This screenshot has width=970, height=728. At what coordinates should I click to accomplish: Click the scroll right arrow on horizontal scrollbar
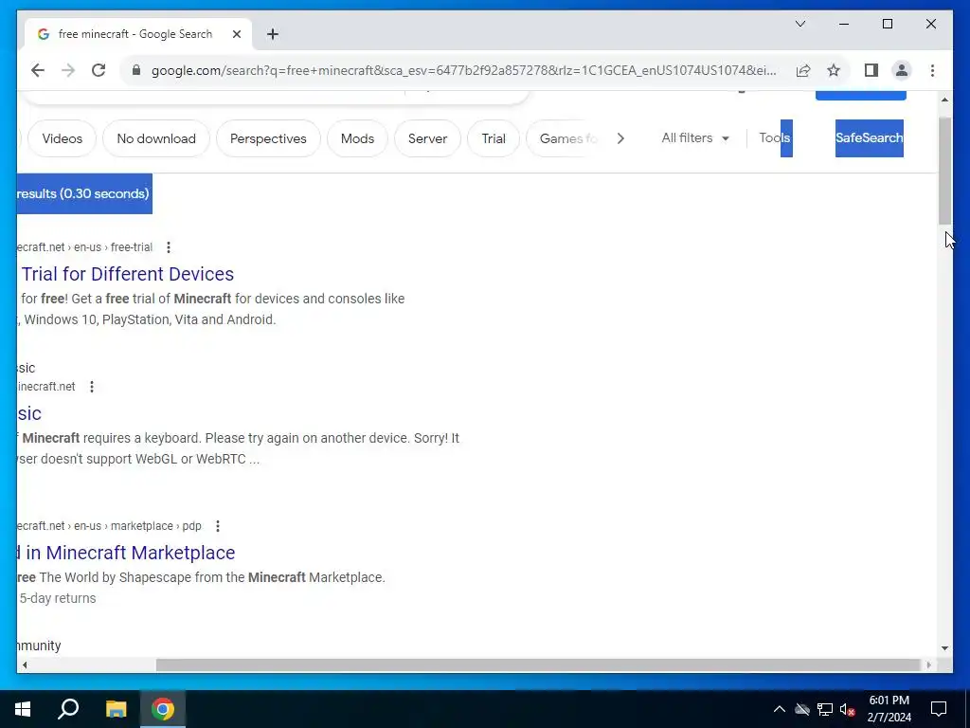click(x=928, y=664)
